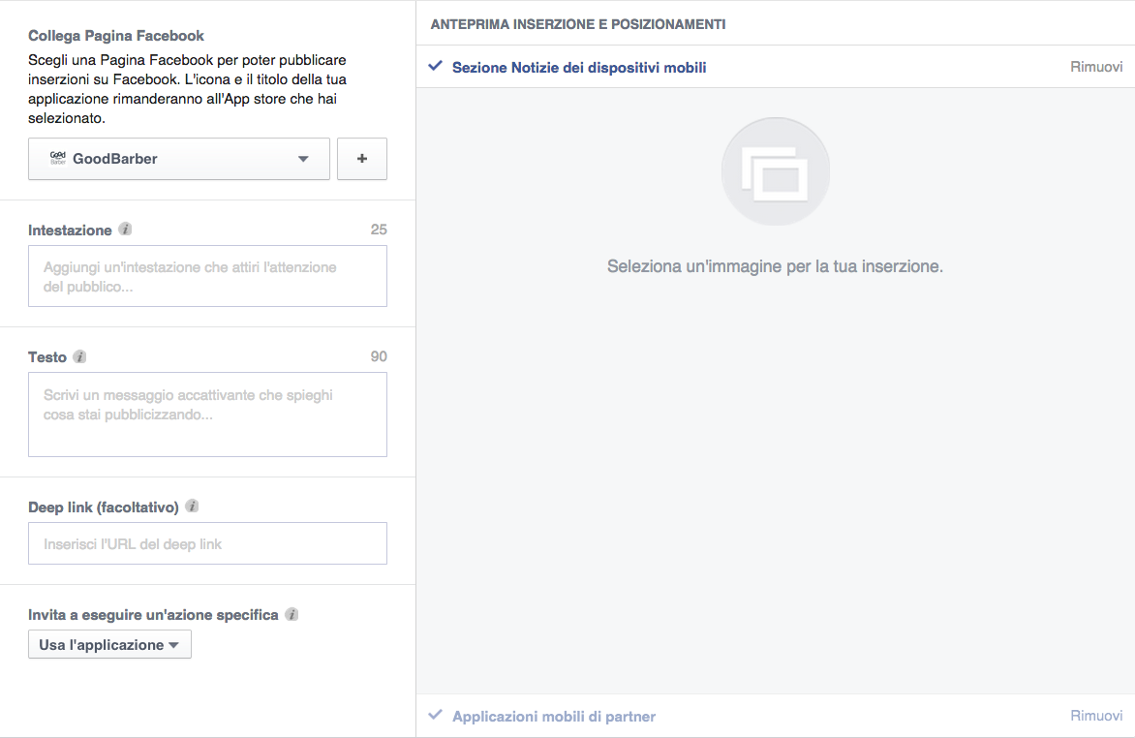This screenshot has height=738, width=1135.
Task: Click the Anteprima inserzione e posizionamenti header
Action: (x=577, y=24)
